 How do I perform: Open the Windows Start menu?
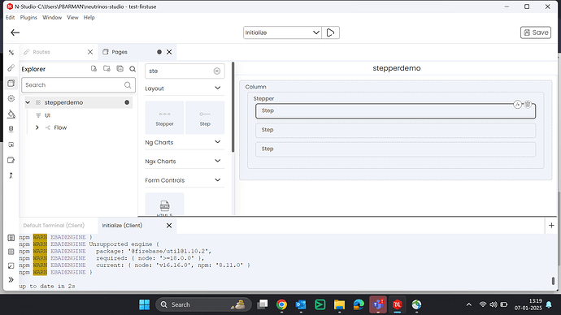(x=145, y=304)
